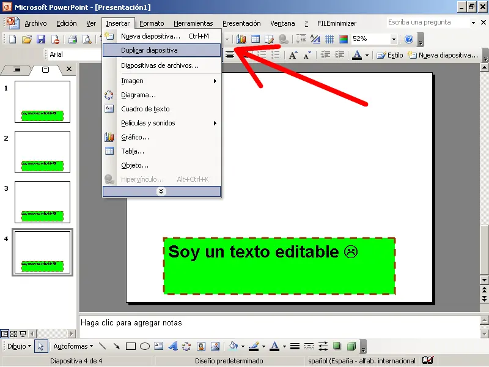Viewport: 489px width, 367px height.
Task: Expand the hidden menu items chevron
Action: [161, 191]
